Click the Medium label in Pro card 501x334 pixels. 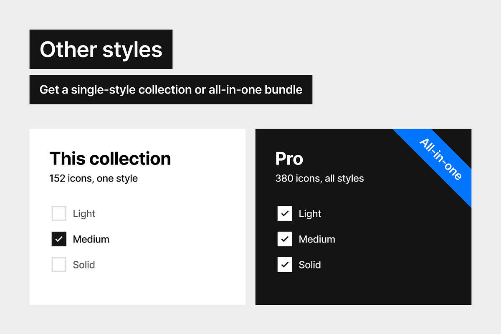(x=317, y=239)
